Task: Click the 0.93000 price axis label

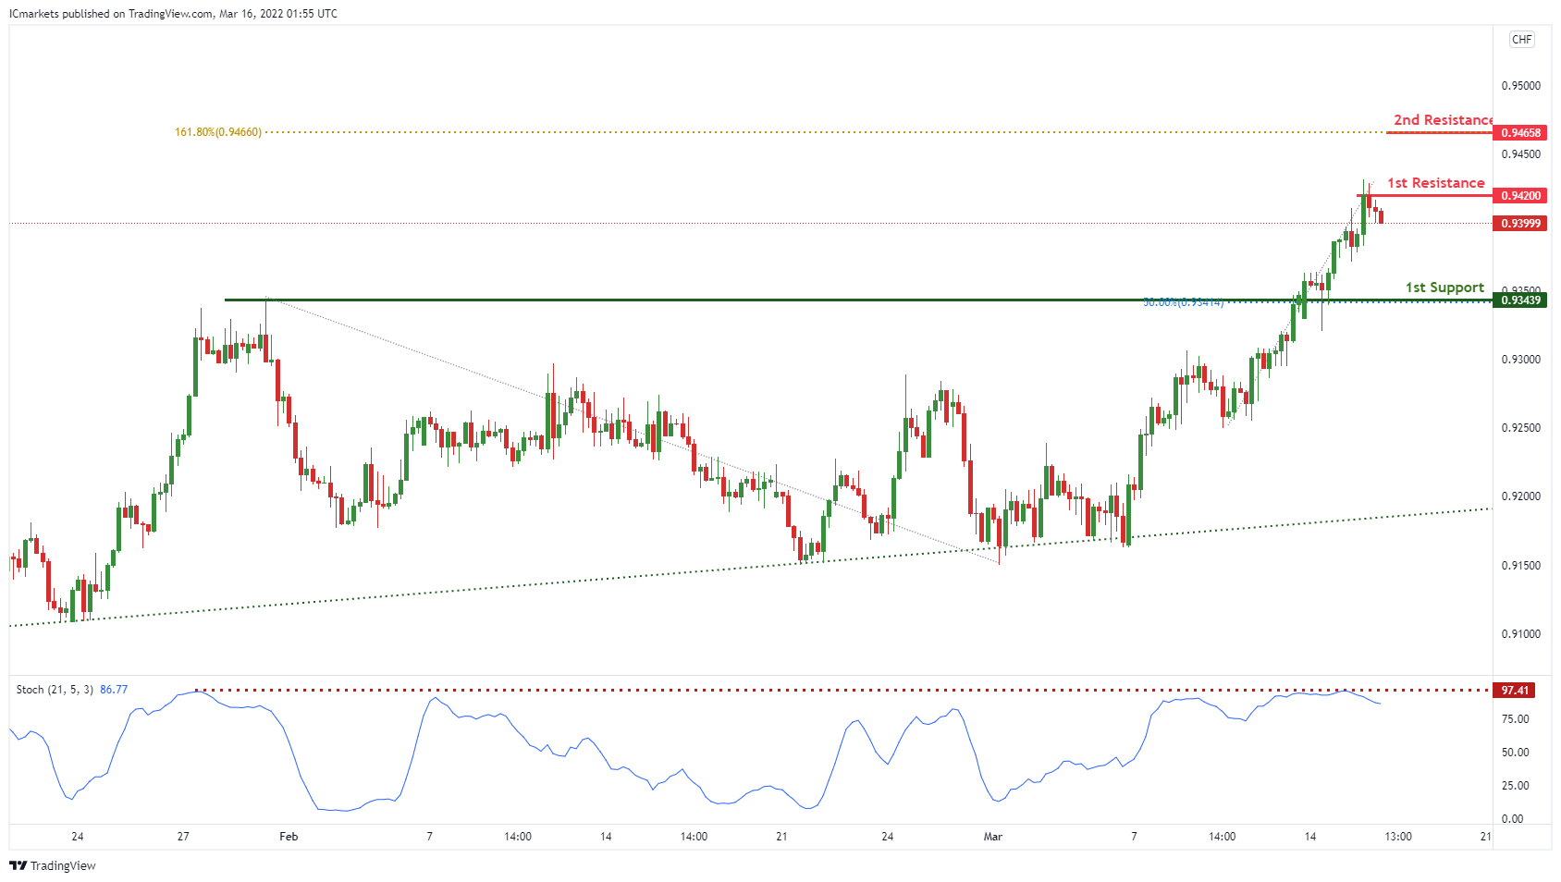Action: 1521,360
